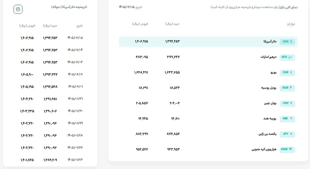Click the تاریخ column header in history
310x169 pixels.
pyautogui.click(x=80, y=26)
